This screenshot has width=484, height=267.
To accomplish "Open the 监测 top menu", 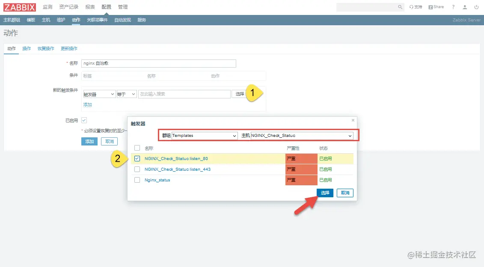I will (x=48, y=7).
